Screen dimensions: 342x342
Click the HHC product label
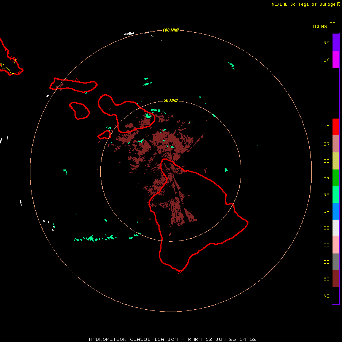[334, 23]
